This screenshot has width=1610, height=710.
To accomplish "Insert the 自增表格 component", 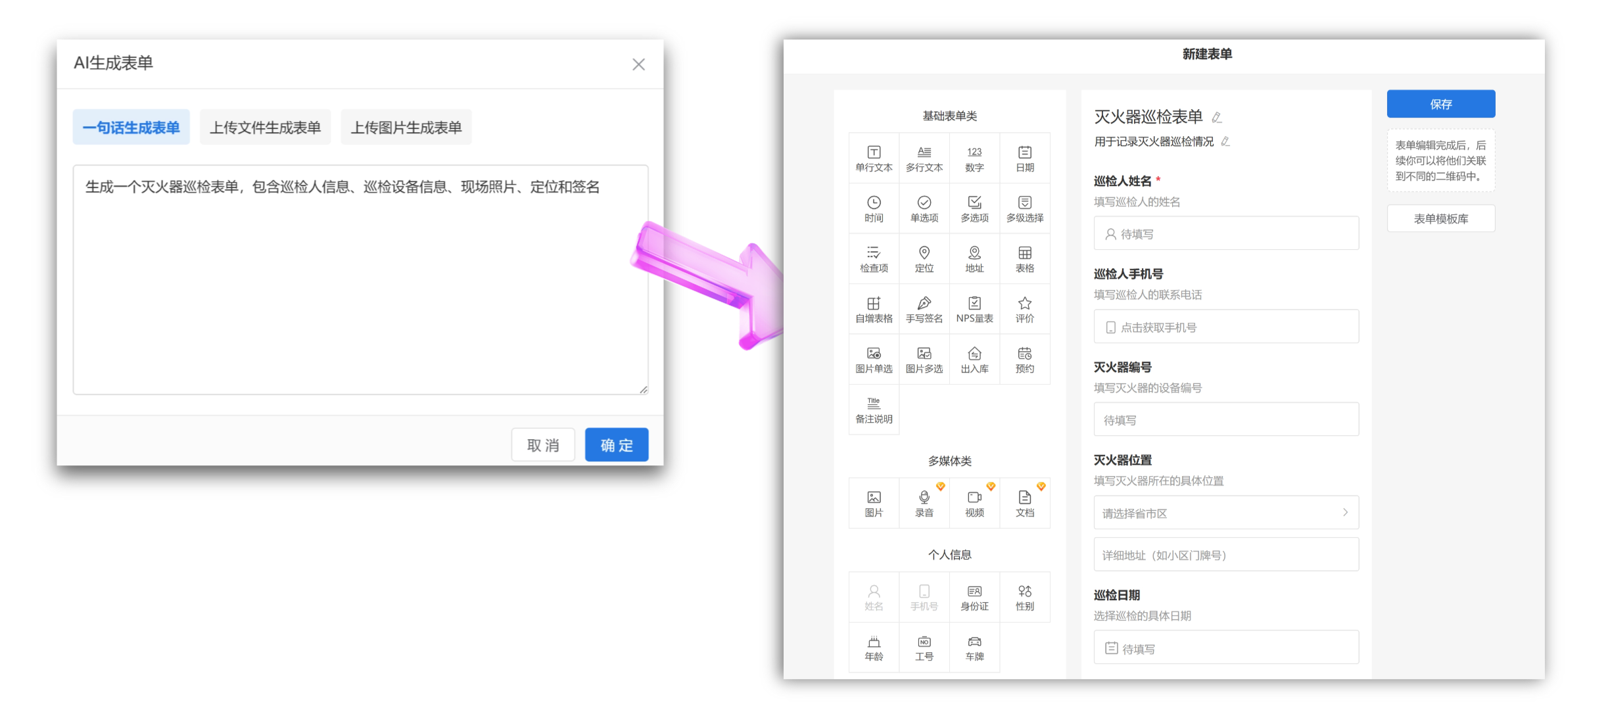I will pos(874,309).
